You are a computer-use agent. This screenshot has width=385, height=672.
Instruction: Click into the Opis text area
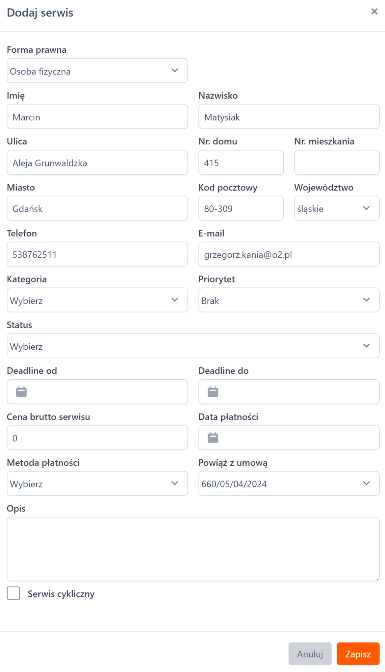coord(193,549)
